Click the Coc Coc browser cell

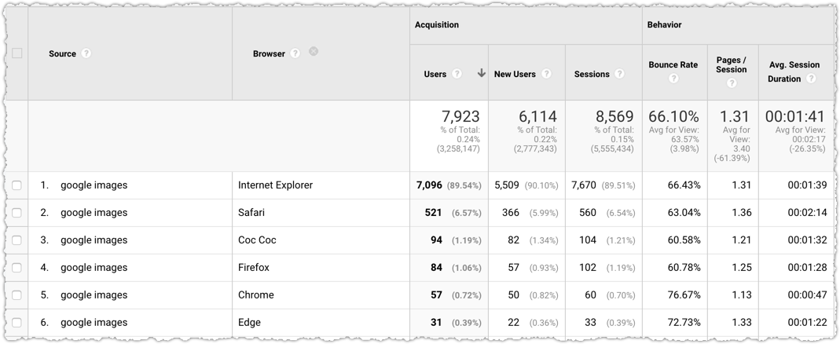pos(257,240)
